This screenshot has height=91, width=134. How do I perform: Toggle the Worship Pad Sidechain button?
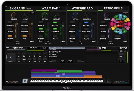[x=86, y=29]
